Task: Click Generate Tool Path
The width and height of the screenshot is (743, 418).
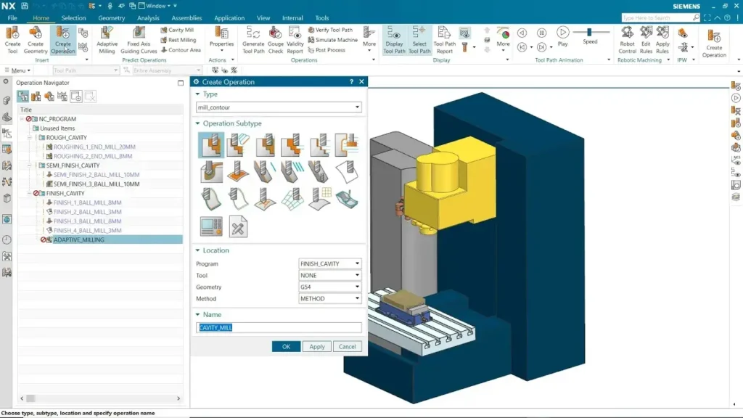Action: [253, 41]
